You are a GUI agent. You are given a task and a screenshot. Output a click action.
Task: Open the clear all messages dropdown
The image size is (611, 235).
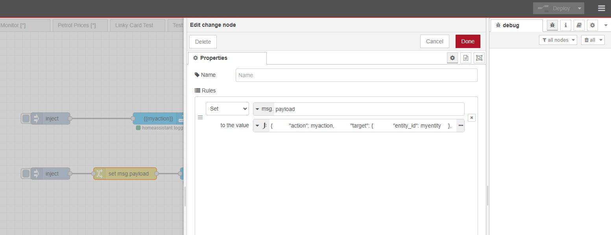[x=593, y=40]
